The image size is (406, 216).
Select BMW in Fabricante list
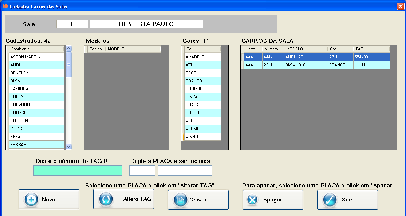coord(36,81)
